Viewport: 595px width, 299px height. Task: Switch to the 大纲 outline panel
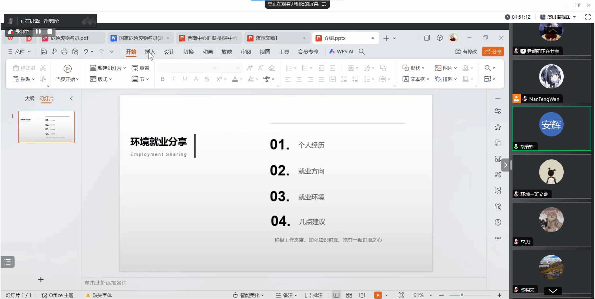pos(29,99)
